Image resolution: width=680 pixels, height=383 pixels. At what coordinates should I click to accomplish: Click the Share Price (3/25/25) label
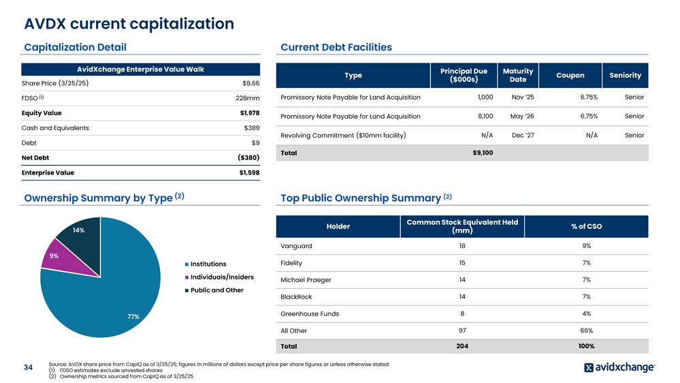pyautogui.click(x=55, y=83)
